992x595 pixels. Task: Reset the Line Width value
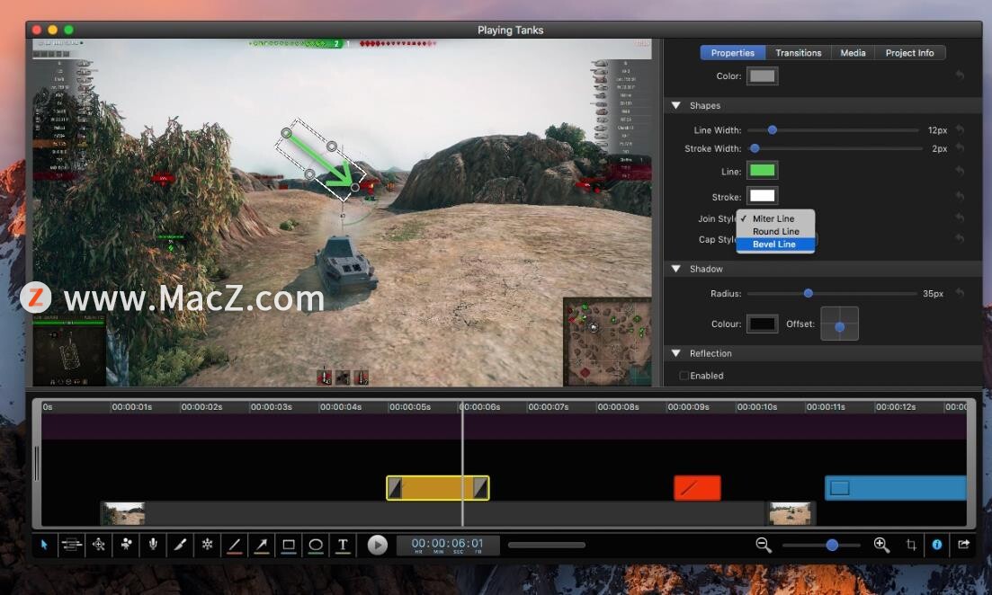pyautogui.click(x=960, y=129)
